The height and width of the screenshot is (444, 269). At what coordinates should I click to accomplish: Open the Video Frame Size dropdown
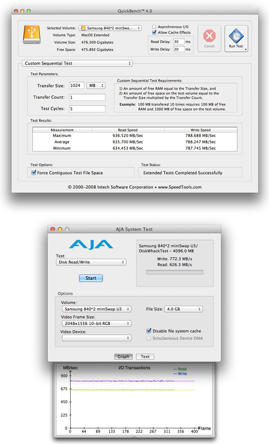96,323
